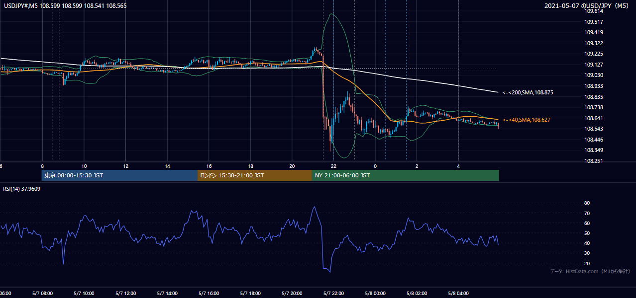Click the RSI scale value 20
Screen dimensions: 636x298
tap(587, 263)
